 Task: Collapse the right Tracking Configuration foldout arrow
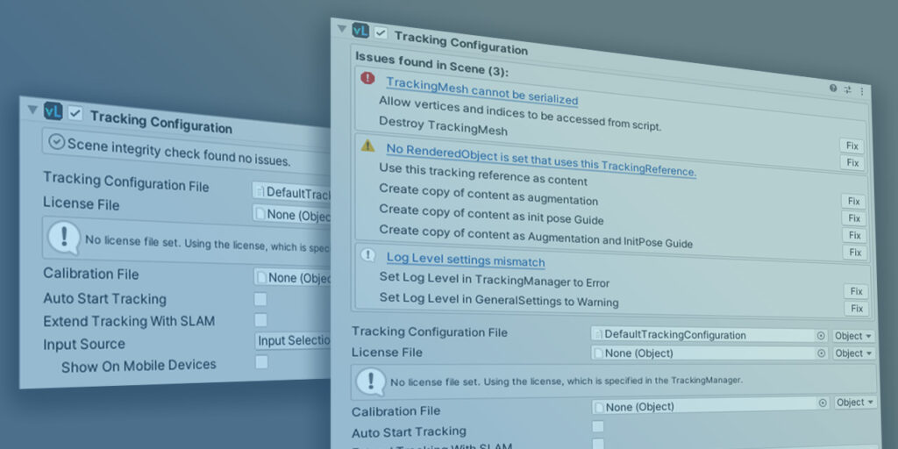click(x=342, y=29)
